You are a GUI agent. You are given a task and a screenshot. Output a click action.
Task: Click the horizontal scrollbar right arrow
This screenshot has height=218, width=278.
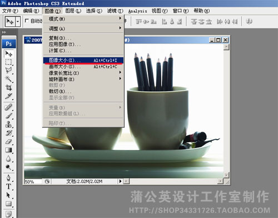[x=220, y=181]
